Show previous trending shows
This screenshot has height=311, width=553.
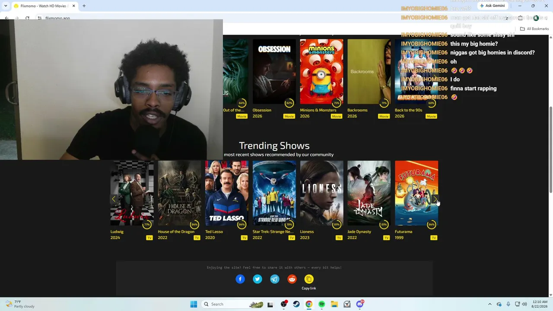114,199
